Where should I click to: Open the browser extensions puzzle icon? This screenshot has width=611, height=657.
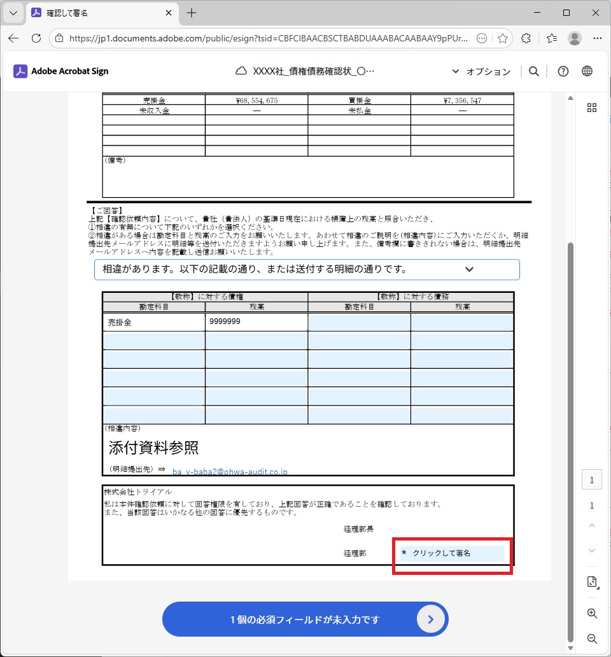[526, 38]
